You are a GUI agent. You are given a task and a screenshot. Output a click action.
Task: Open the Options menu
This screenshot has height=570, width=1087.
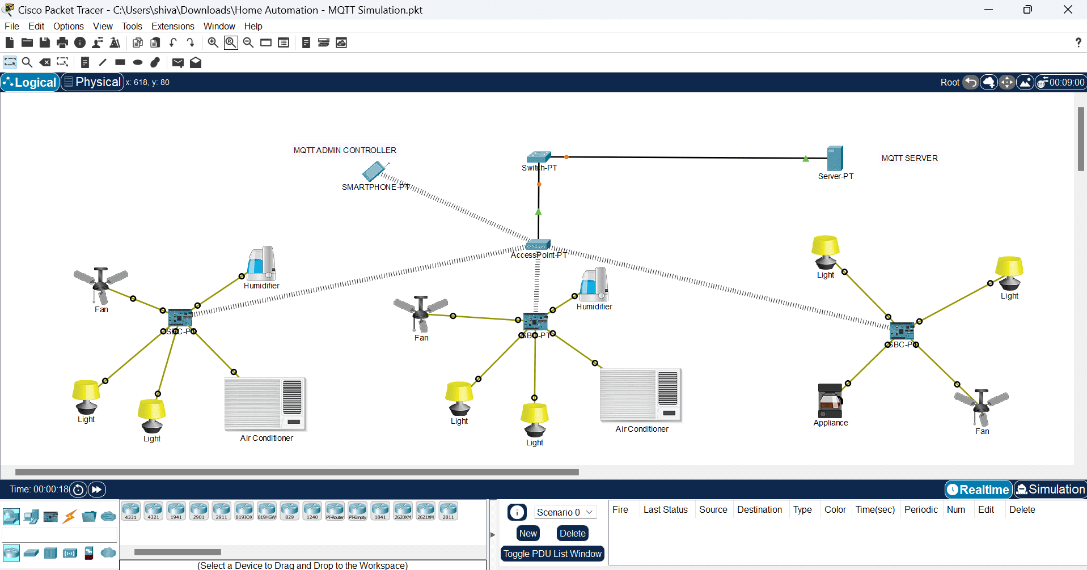pos(69,26)
